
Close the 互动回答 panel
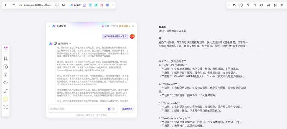[133, 26]
